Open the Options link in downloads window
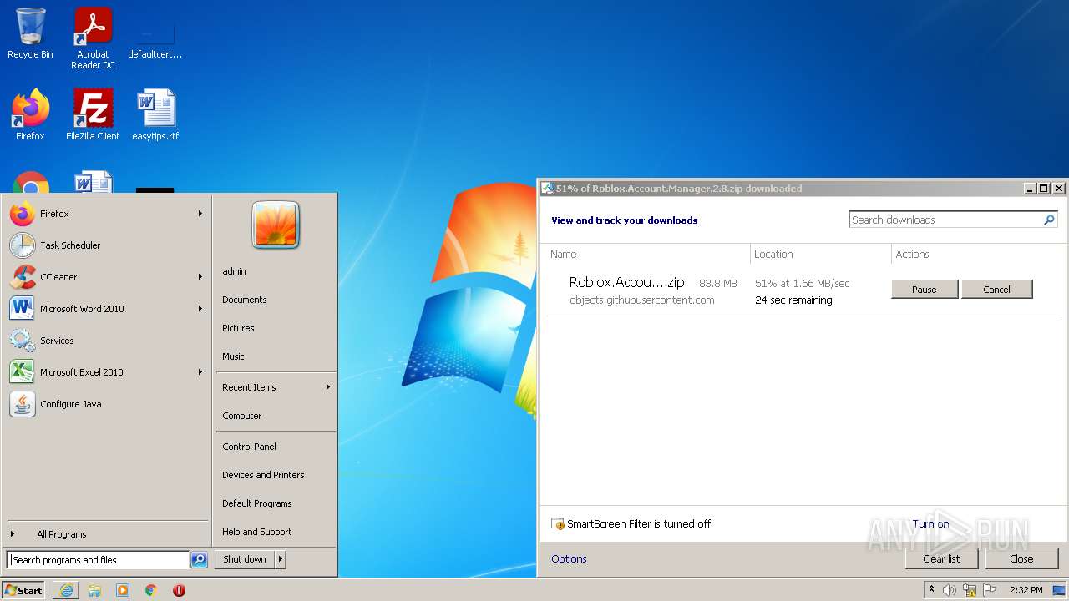The width and height of the screenshot is (1069, 601). [569, 559]
